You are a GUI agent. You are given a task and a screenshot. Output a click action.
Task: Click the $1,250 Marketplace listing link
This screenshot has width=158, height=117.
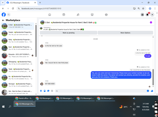[64, 30]
